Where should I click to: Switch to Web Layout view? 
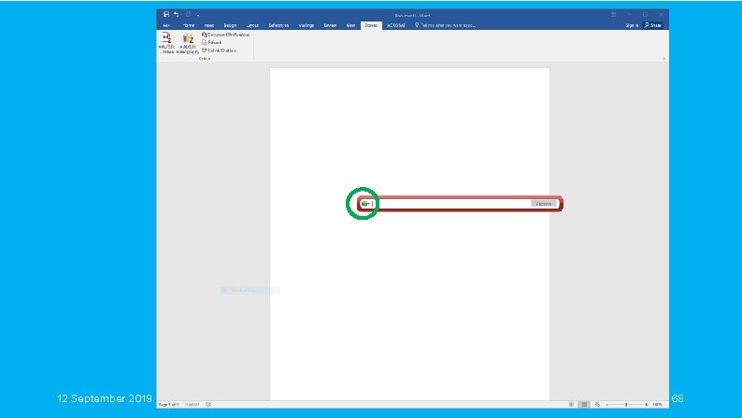[598, 405]
